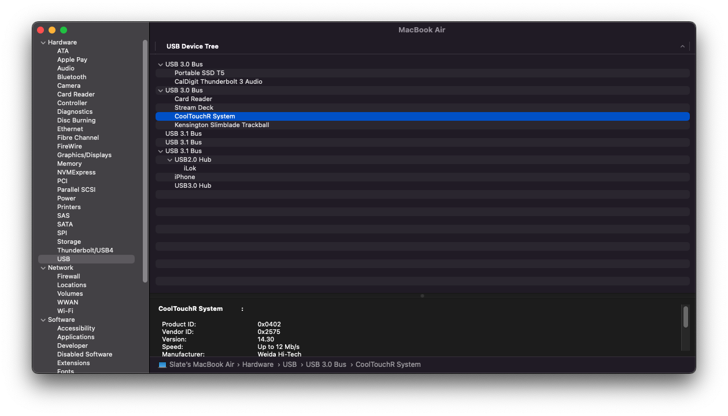The height and width of the screenshot is (416, 728).
Task: Select CalDigit Thunderbolt 3 Audio device
Action: coord(423,81)
